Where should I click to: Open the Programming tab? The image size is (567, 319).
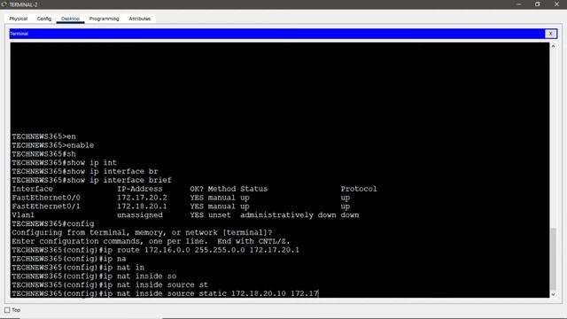coord(105,19)
